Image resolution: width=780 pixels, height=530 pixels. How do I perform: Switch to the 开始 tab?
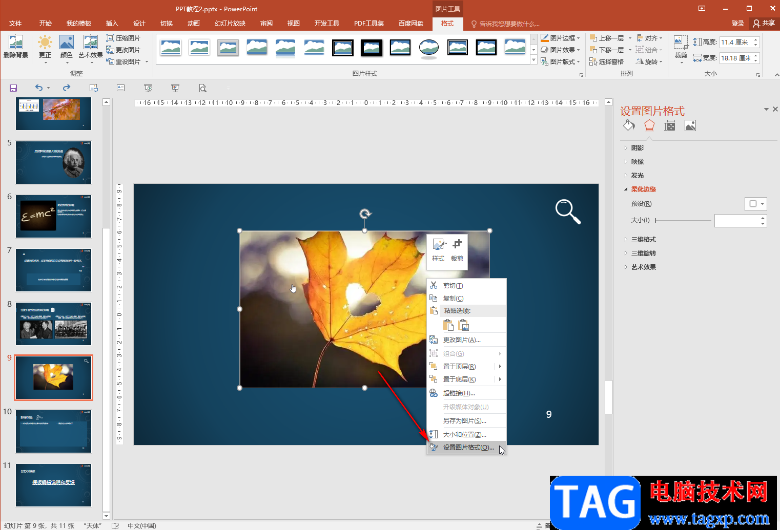click(46, 24)
